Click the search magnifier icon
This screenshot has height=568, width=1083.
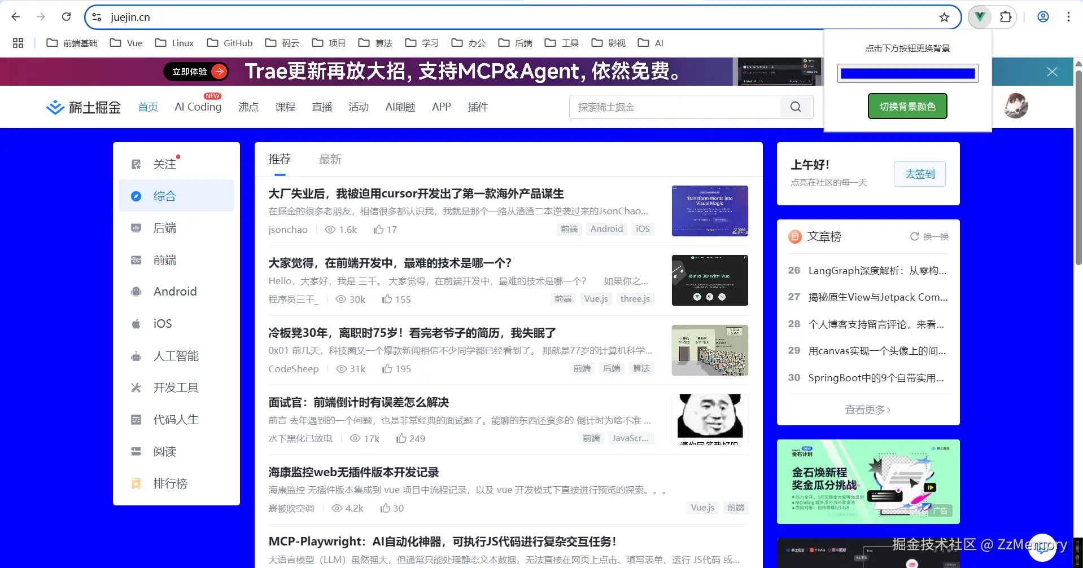tap(795, 107)
